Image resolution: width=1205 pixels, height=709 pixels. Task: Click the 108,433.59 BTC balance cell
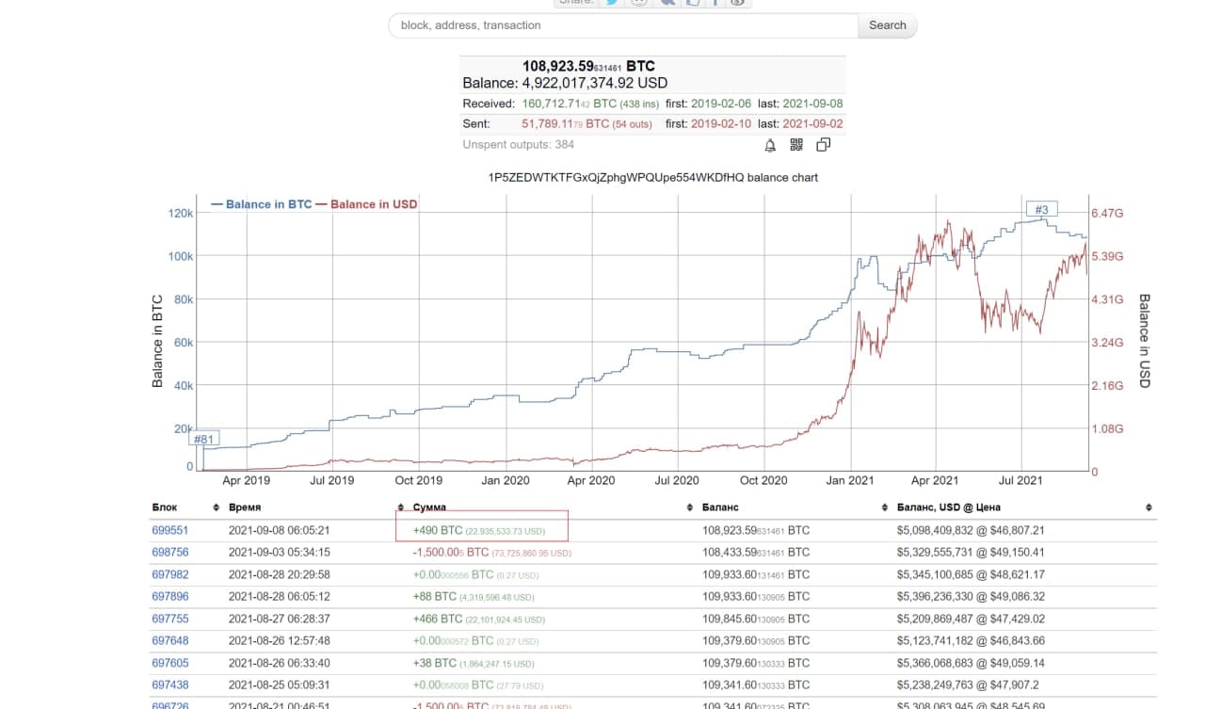pyautogui.click(x=756, y=553)
